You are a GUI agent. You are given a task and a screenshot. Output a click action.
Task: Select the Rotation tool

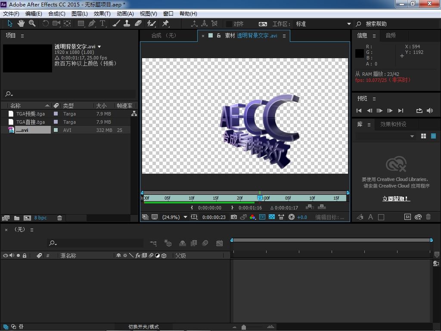[x=45, y=24]
